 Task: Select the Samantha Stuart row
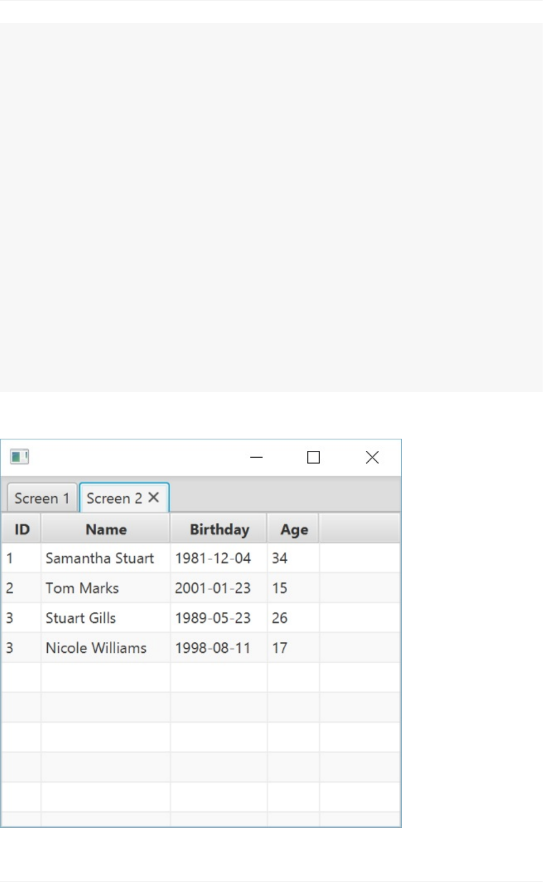[x=100, y=558]
